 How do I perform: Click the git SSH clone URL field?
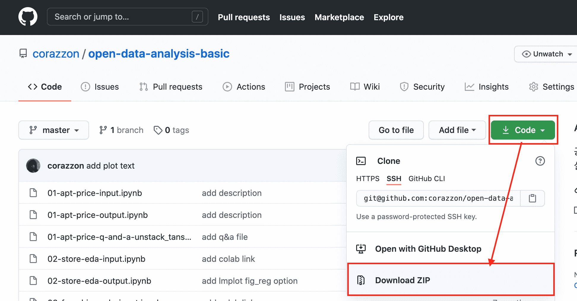click(438, 198)
